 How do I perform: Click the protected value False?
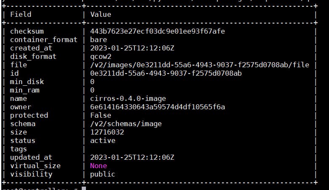point(101,116)
